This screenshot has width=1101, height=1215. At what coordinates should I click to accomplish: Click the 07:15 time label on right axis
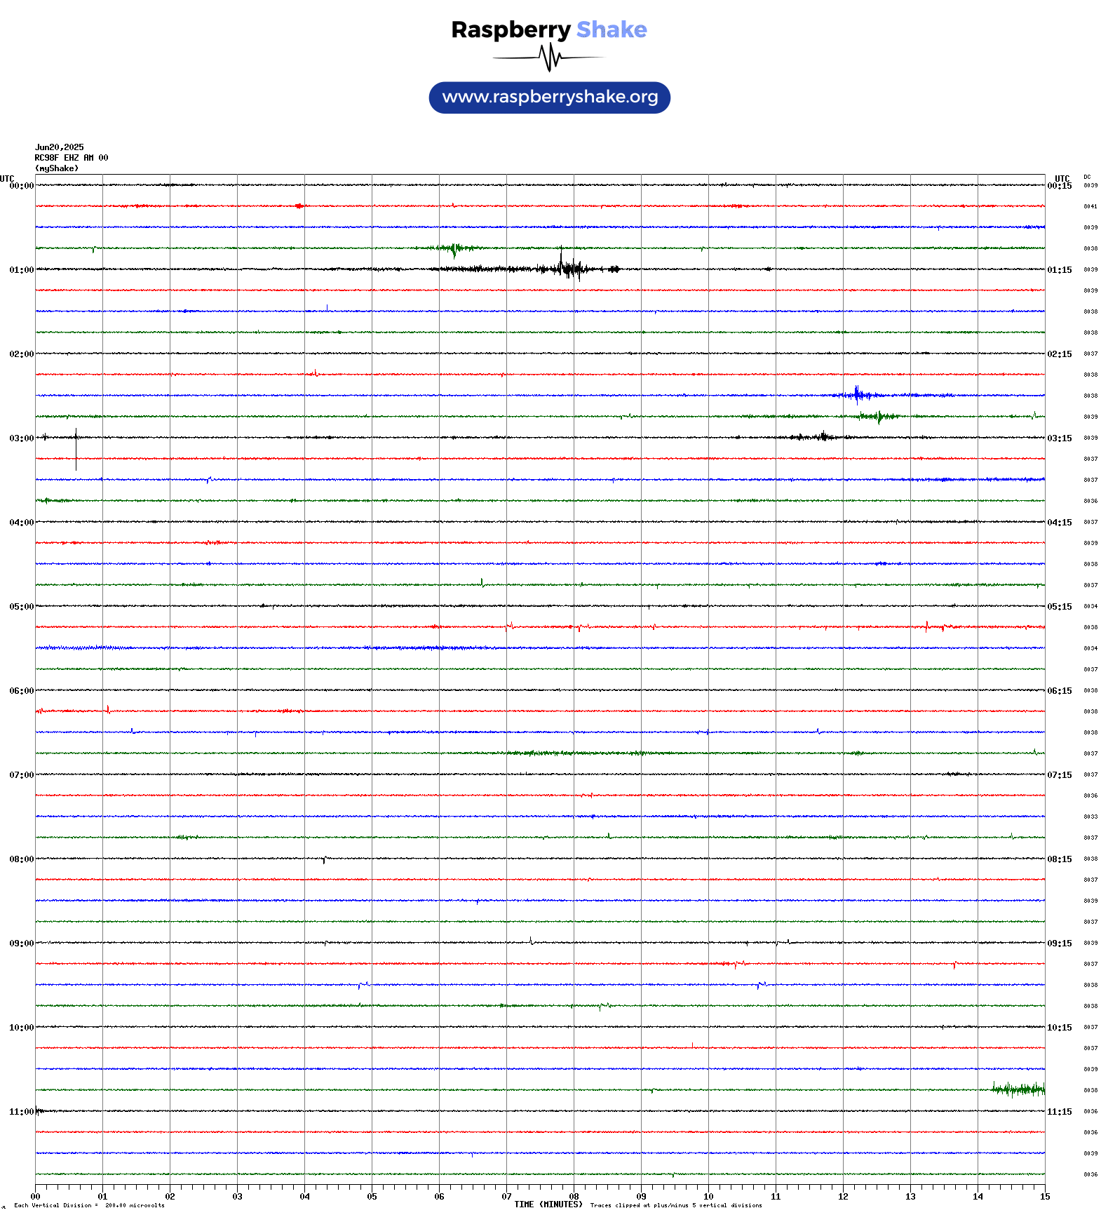tap(1060, 775)
